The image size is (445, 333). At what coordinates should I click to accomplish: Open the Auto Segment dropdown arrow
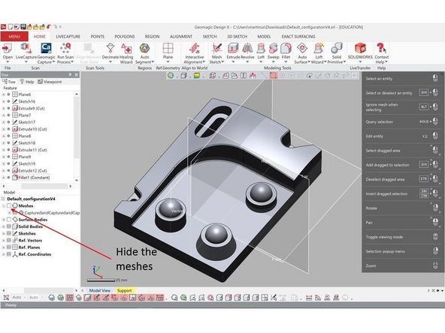[153, 62]
